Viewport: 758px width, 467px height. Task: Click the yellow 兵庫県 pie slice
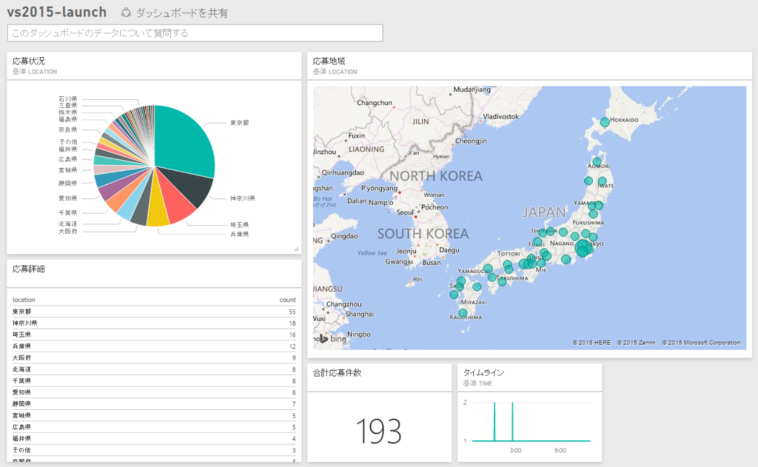157,214
